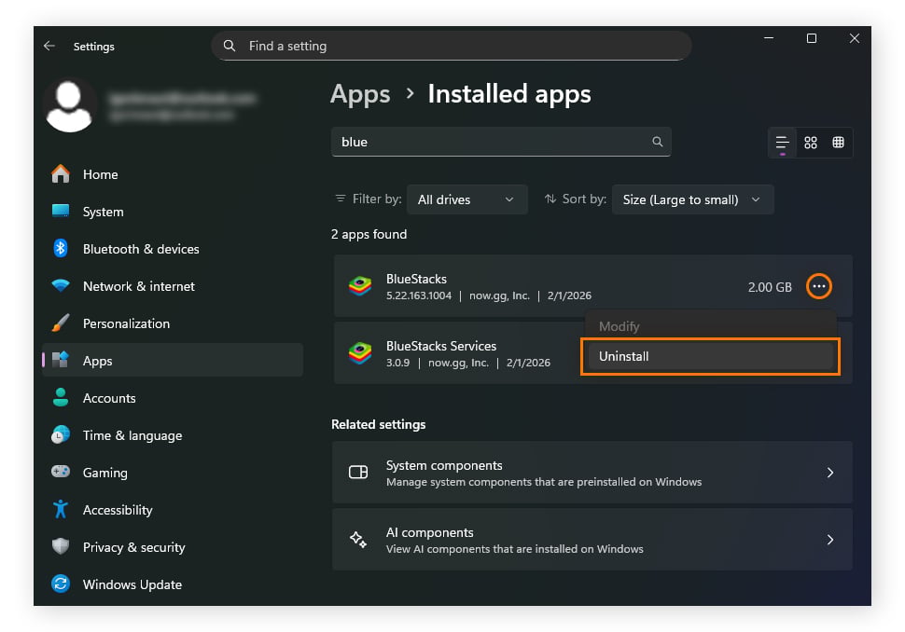Click the System components icon
This screenshot has height=632, width=905.
point(358,473)
